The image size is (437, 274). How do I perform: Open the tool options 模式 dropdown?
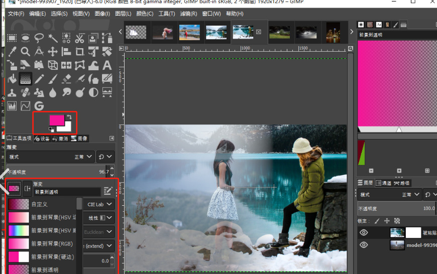click(84, 157)
